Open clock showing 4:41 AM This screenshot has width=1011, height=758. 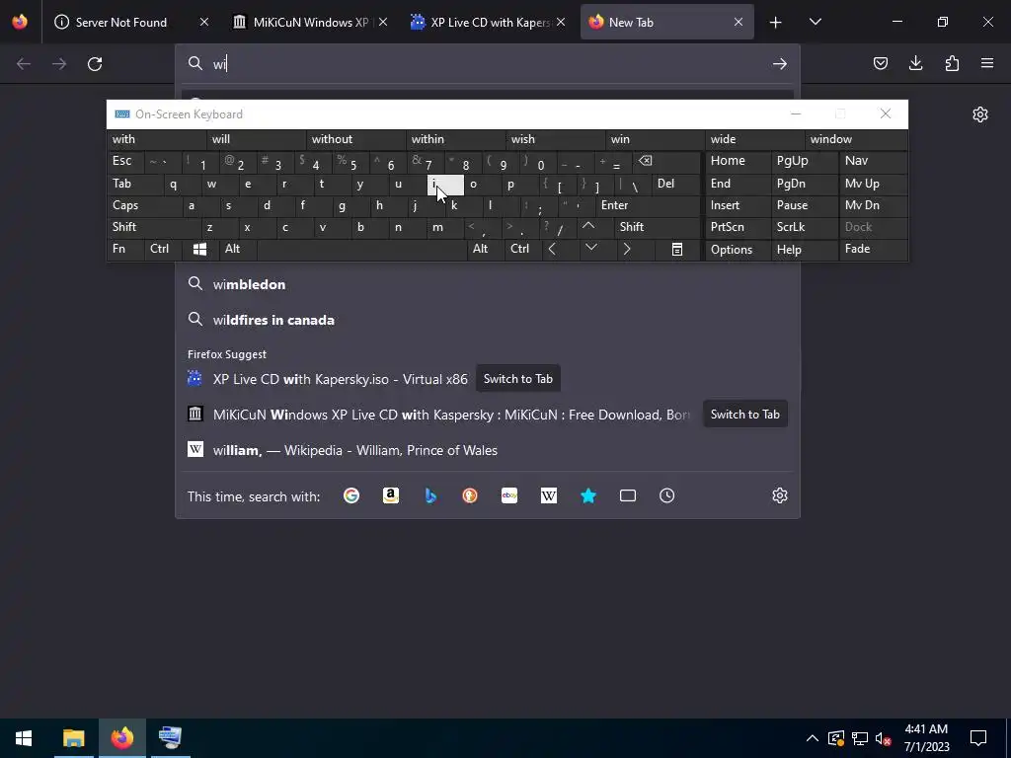click(926, 738)
